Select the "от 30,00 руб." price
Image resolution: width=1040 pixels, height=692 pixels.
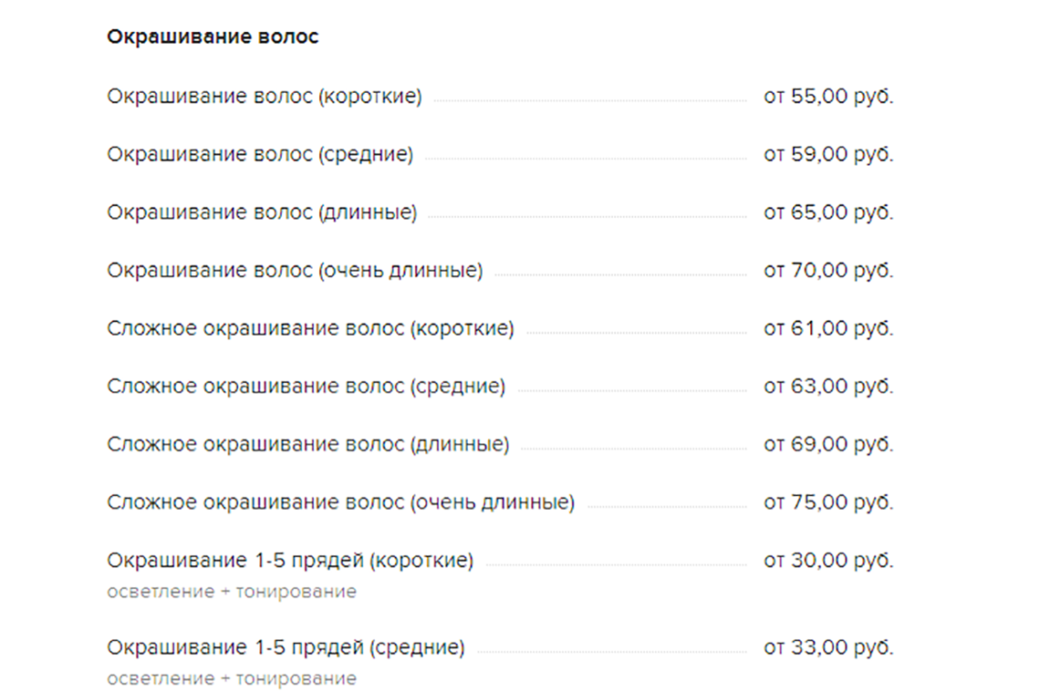828,561
